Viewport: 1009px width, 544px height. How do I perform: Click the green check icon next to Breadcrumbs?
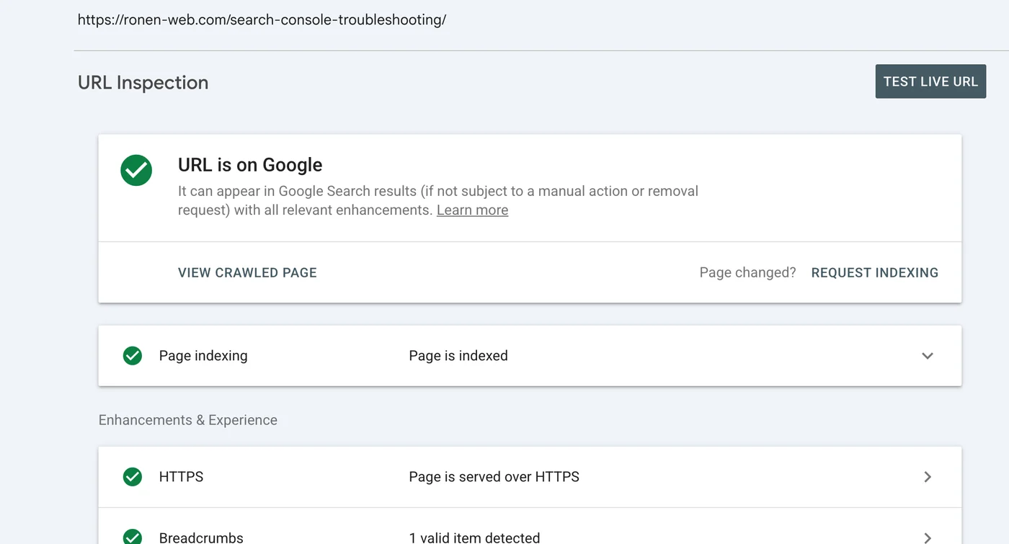[x=133, y=538]
